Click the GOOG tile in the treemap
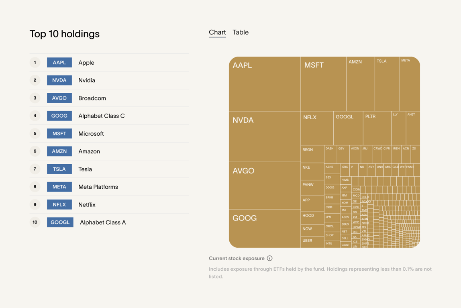Screen dimensions: 461x308 (x=265, y=228)
